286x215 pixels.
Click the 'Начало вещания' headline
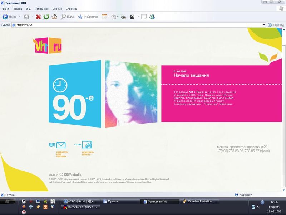[x=191, y=75]
